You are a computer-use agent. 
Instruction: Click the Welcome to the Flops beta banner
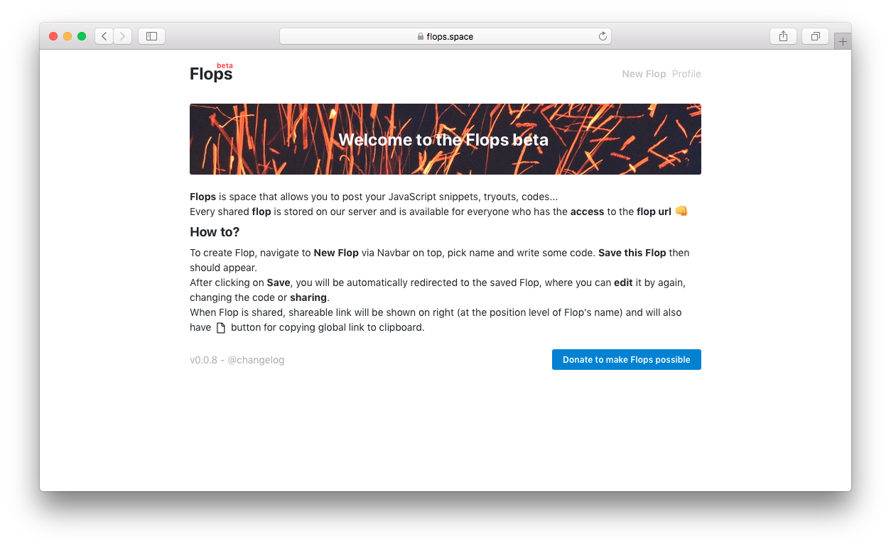(x=445, y=139)
